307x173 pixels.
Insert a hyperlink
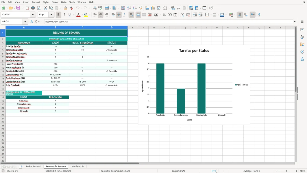pos(173,8)
